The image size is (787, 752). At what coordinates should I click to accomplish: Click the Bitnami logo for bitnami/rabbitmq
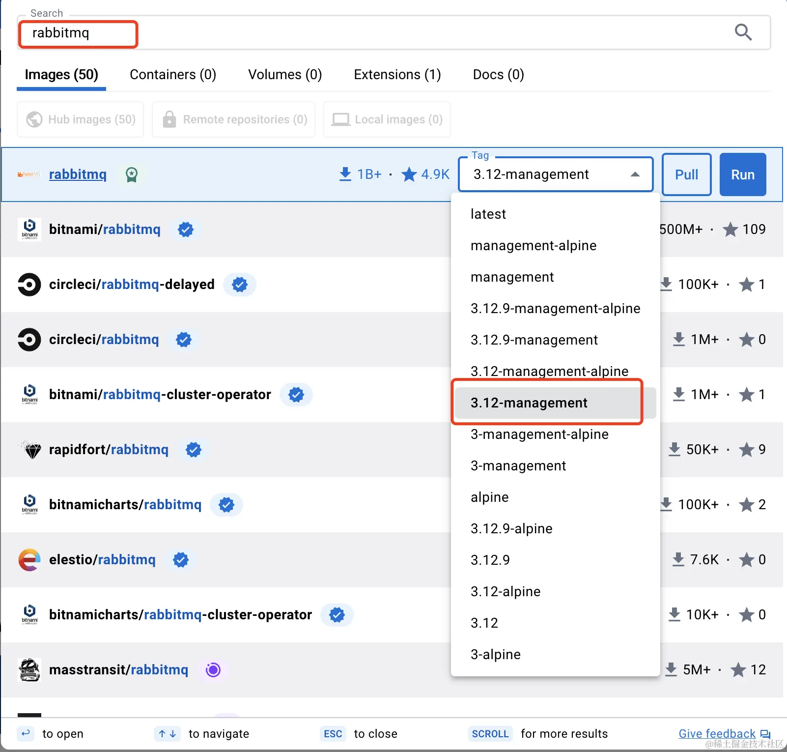point(29,230)
